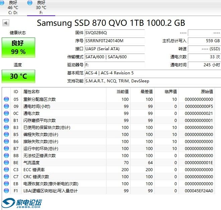This screenshot has width=221, height=210.
Task: Select the 已使用的保留块次数(总计) row name
Action: click(x=47, y=128)
